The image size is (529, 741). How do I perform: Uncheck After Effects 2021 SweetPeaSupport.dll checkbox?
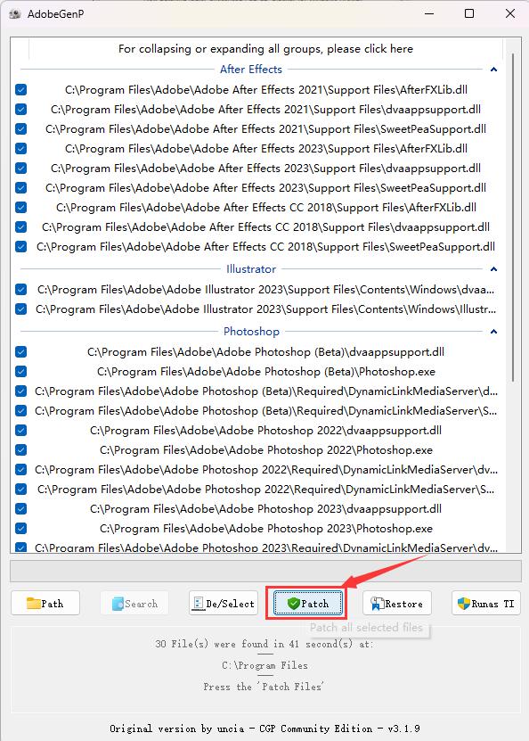coord(20,129)
